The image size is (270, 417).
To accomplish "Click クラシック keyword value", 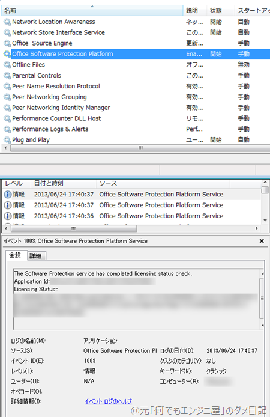I will click(x=217, y=371).
